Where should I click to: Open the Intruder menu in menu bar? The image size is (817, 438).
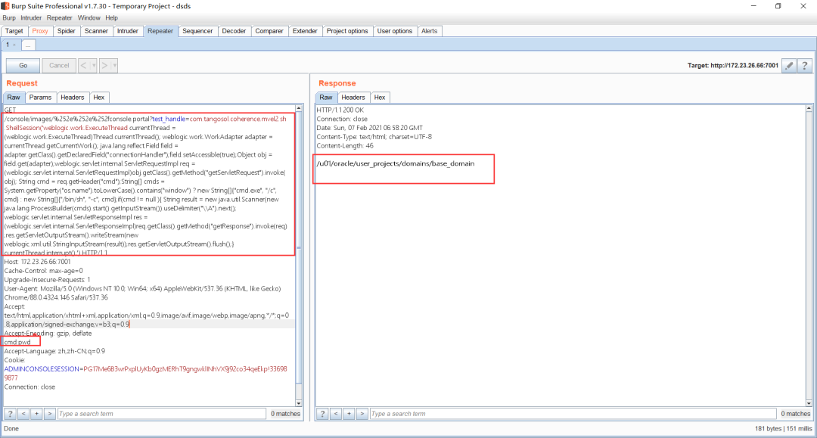coord(31,17)
